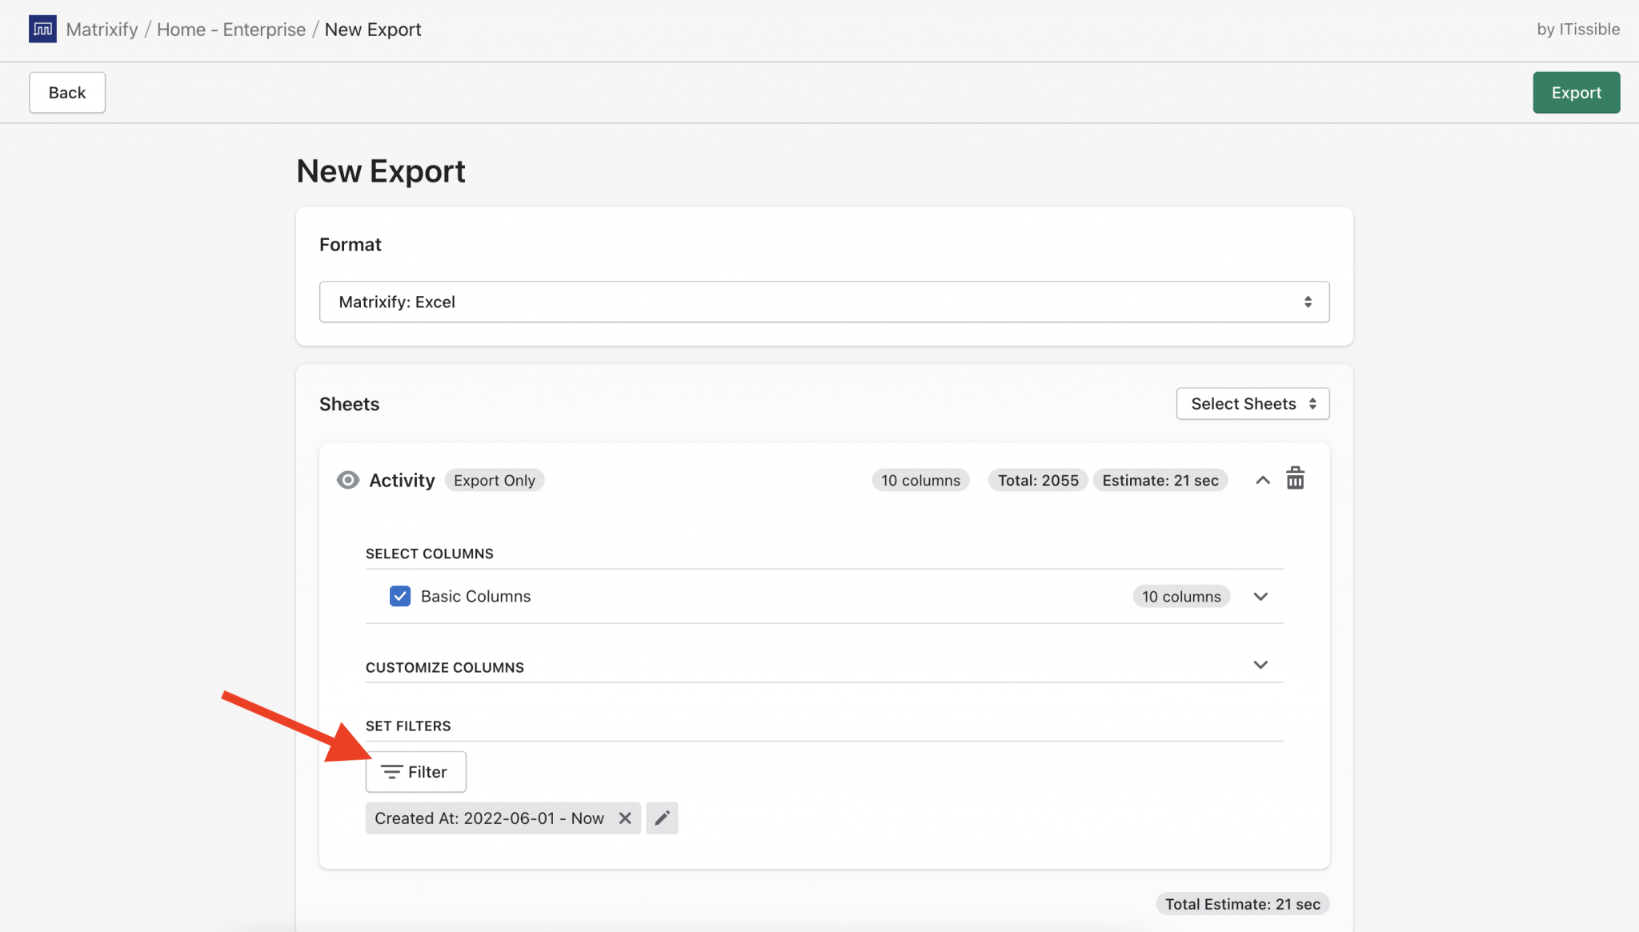Screen dimensions: 1639x932
Task: Collapse the Activity sheet with the up chevron
Action: (x=1262, y=479)
